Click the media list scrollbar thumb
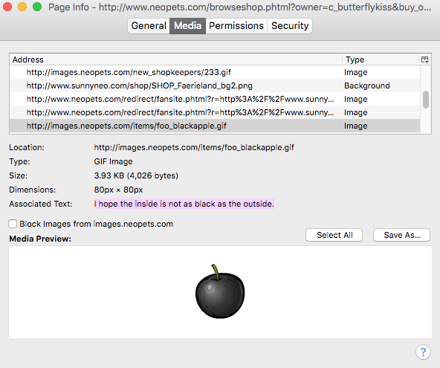 (426, 100)
